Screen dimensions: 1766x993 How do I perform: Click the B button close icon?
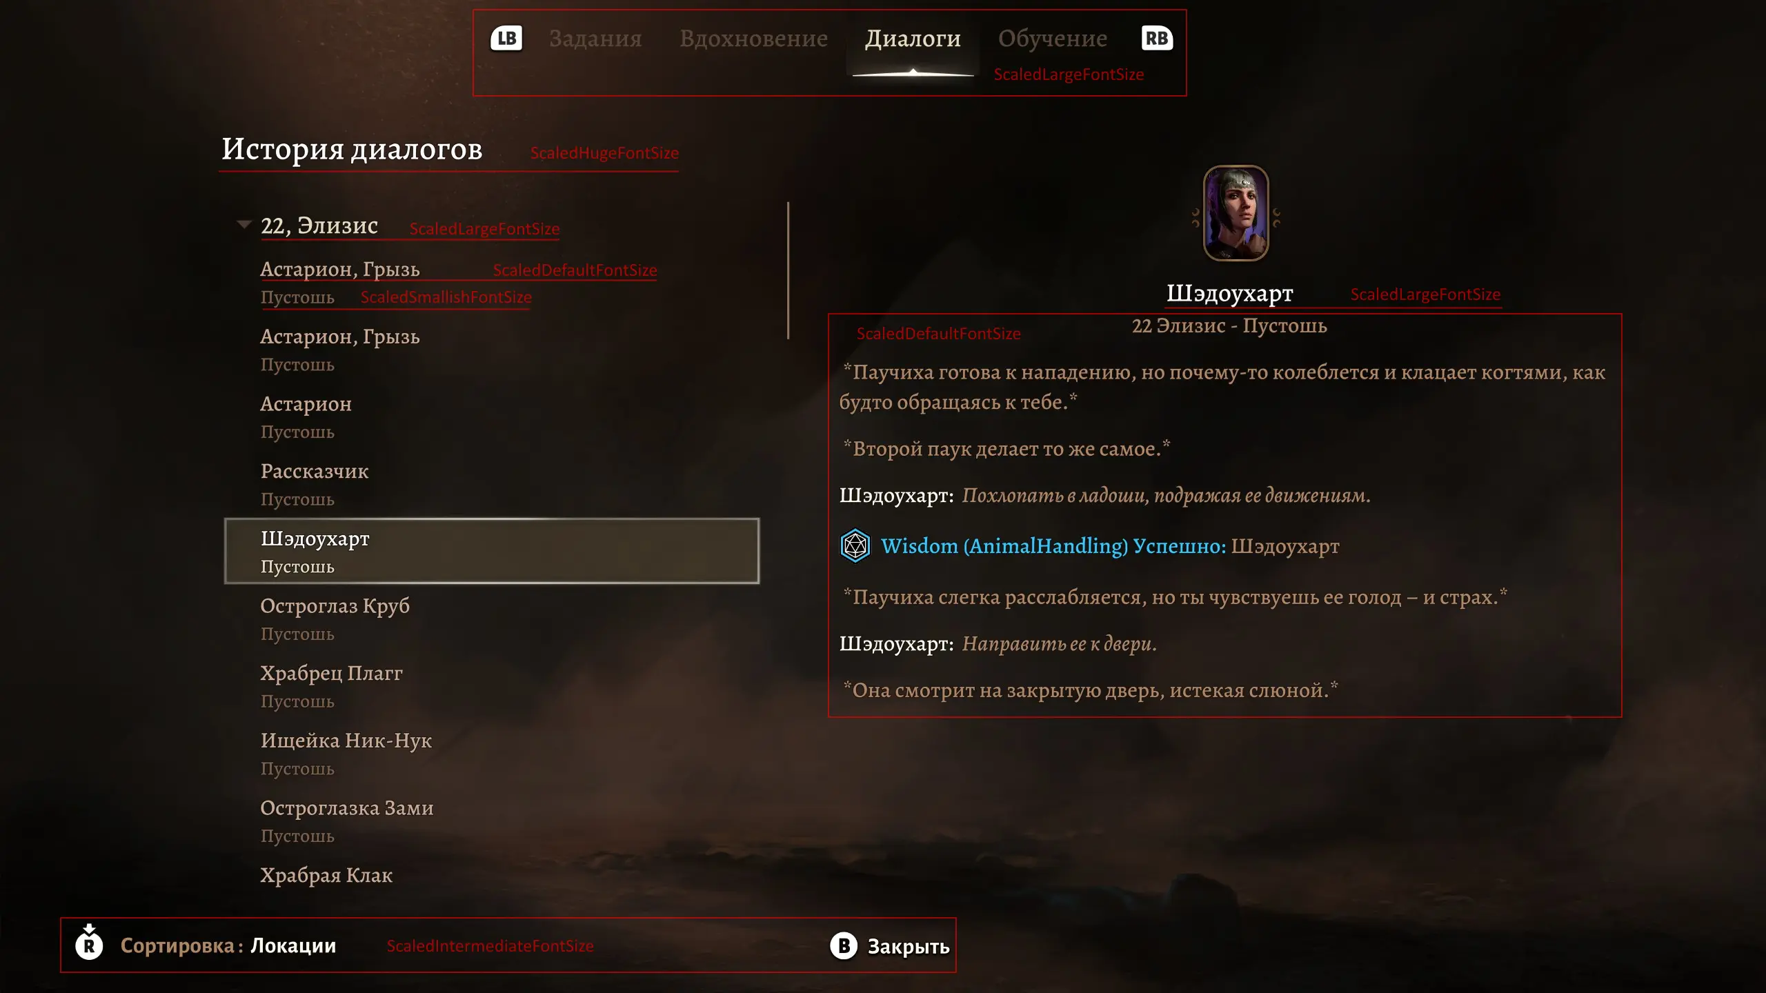[844, 946]
